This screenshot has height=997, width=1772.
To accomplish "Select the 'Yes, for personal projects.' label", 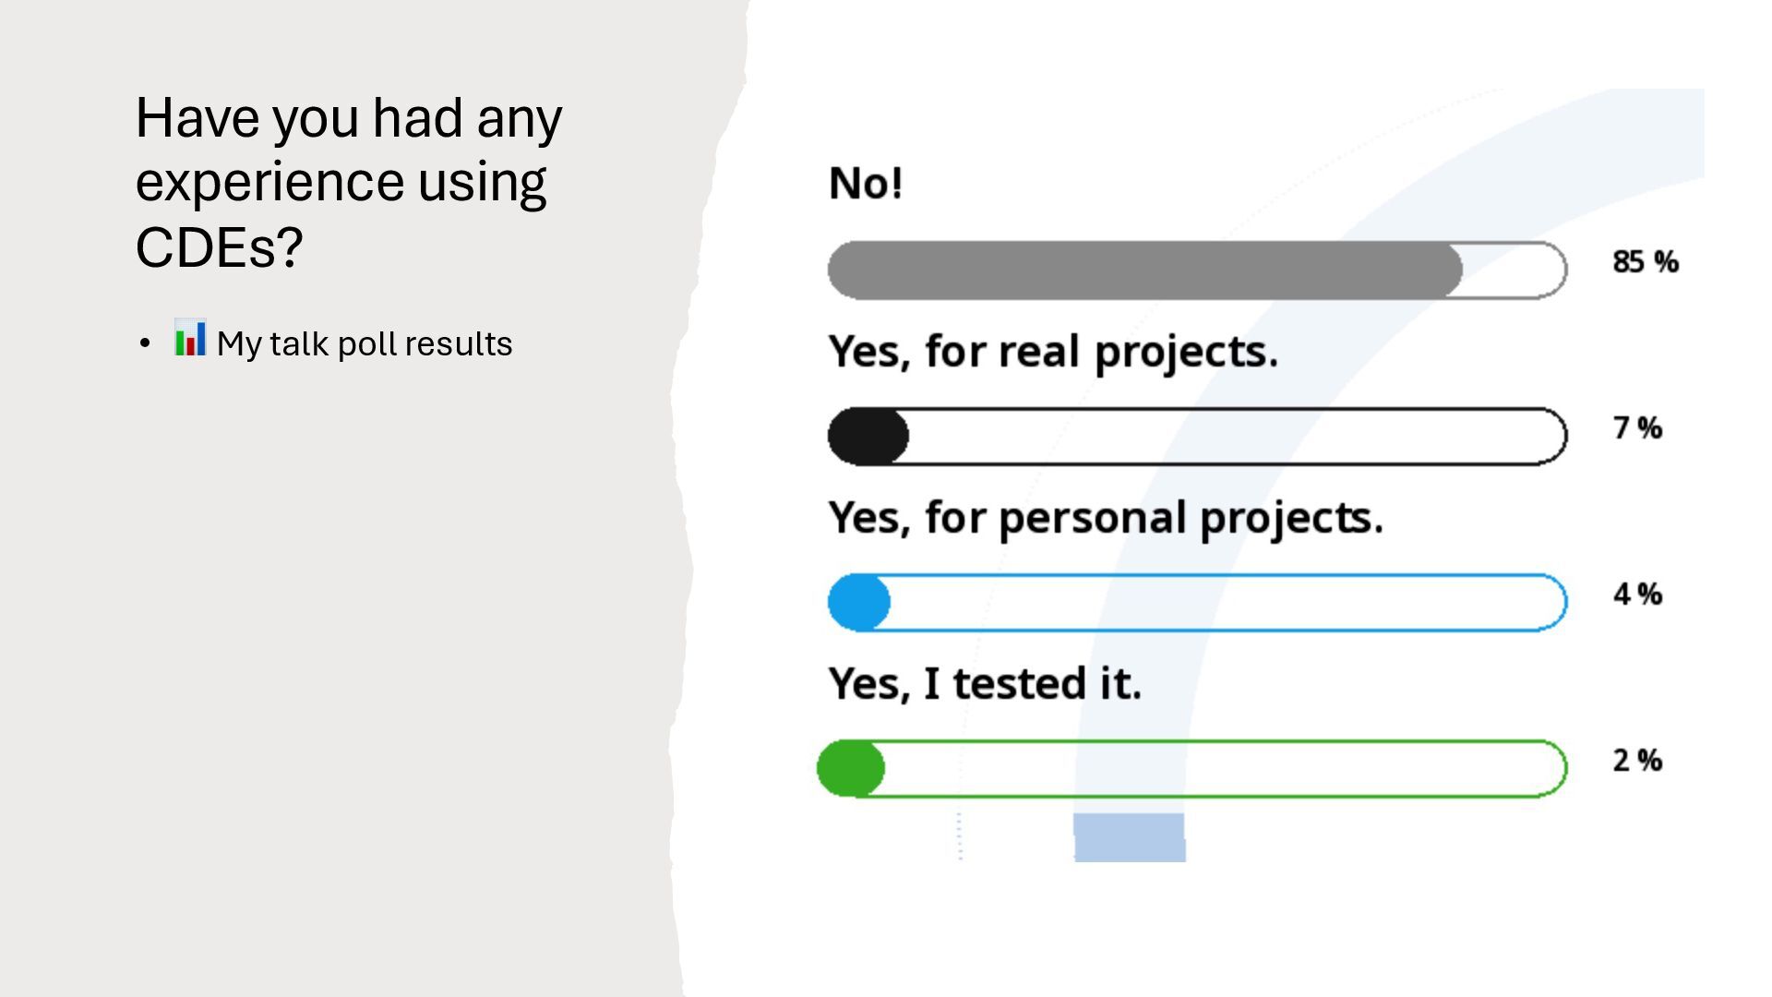I will coord(1106,518).
